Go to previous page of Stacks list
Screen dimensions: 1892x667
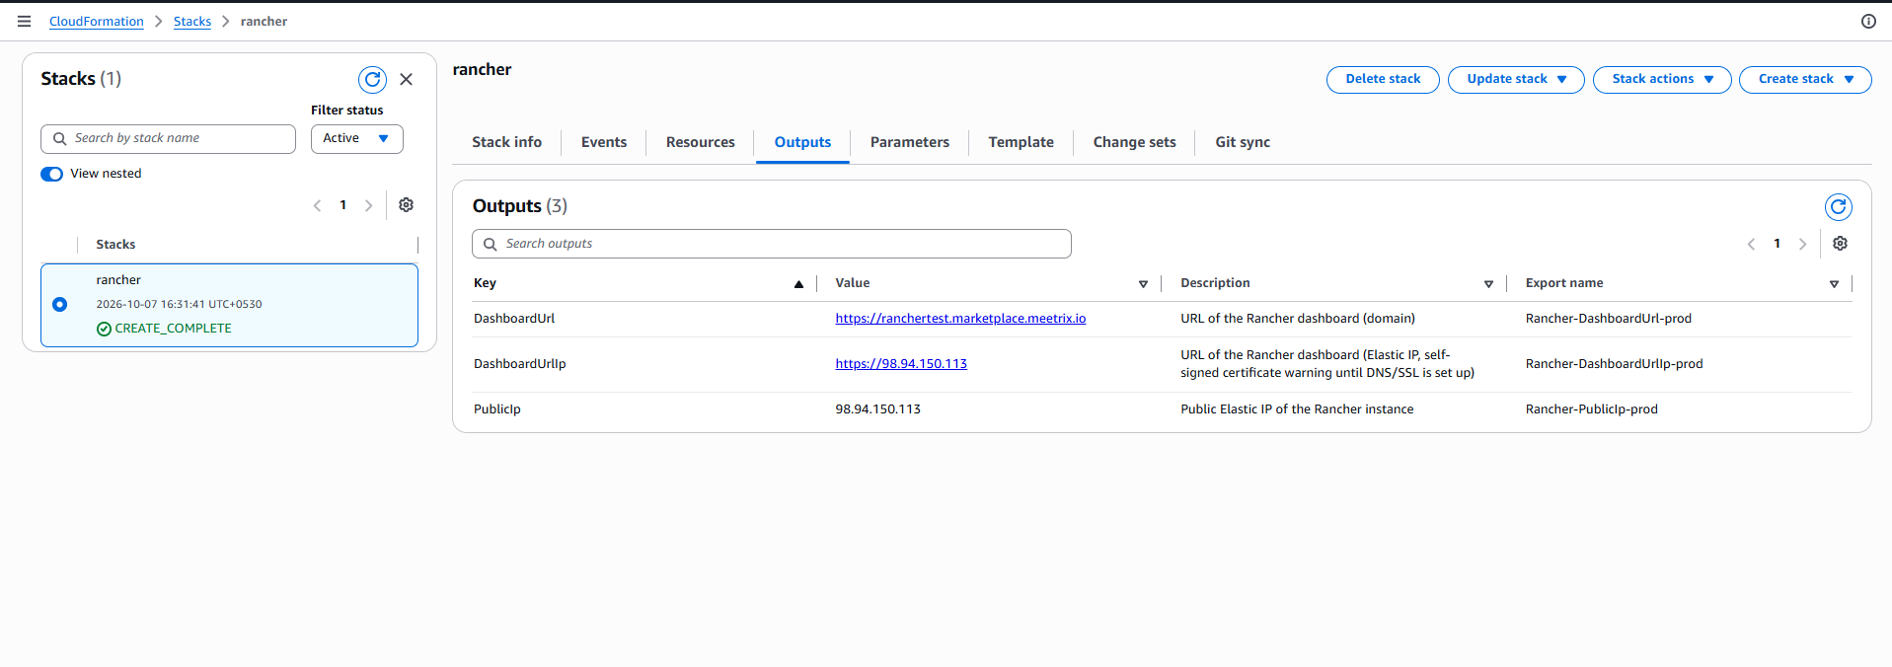[317, 205]
